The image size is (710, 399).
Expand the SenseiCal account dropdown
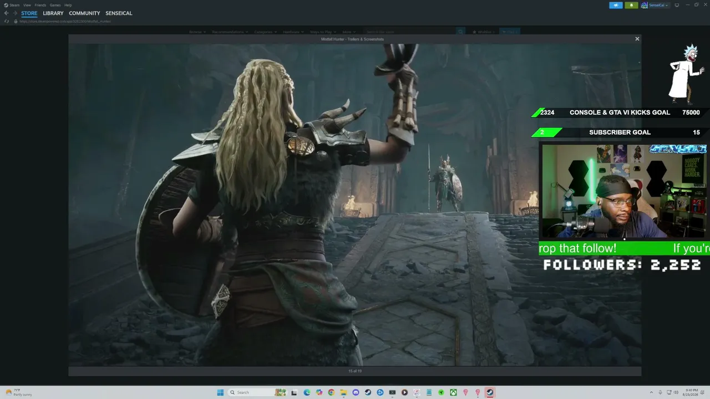tap(658, 5)
